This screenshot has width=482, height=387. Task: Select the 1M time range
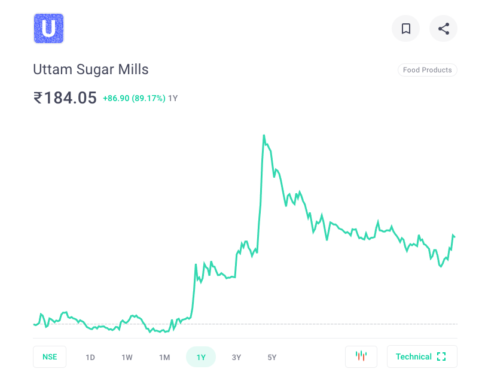164,357
